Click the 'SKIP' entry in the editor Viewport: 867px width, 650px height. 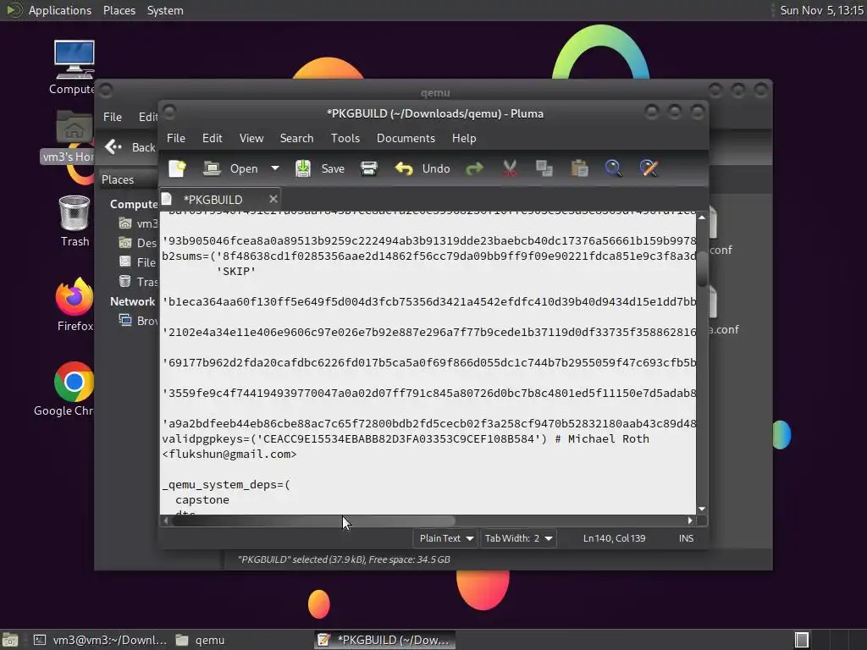pyautogui.click(x=236, y=272)
